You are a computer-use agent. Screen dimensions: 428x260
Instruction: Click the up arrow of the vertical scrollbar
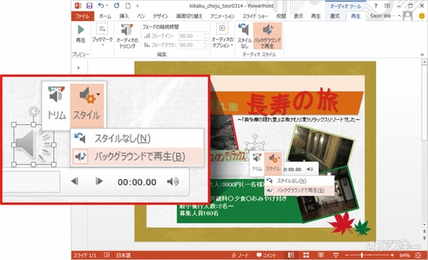tap(424, 62)
